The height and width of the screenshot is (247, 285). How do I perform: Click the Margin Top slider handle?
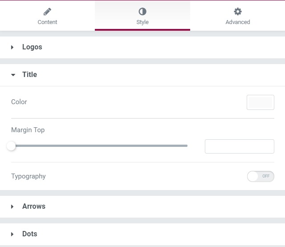[x=11, y=146]
